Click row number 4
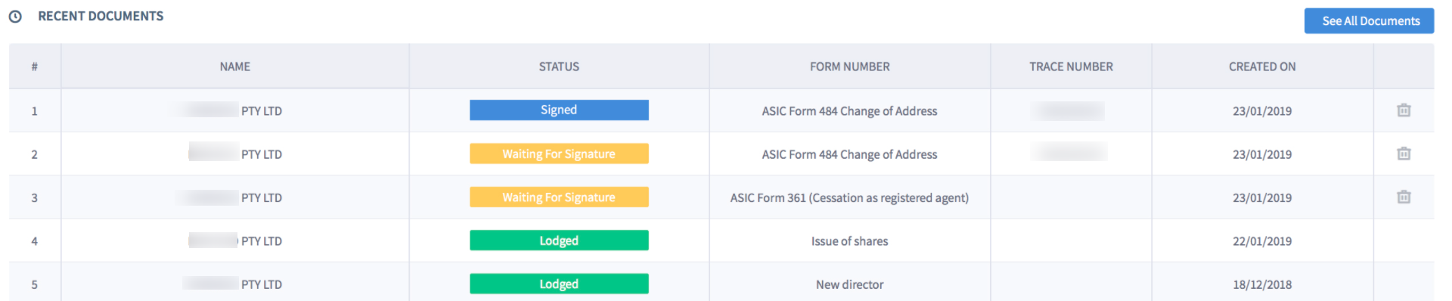The width and height of the screenshot is (1452, 301). [x=34, y=241]
